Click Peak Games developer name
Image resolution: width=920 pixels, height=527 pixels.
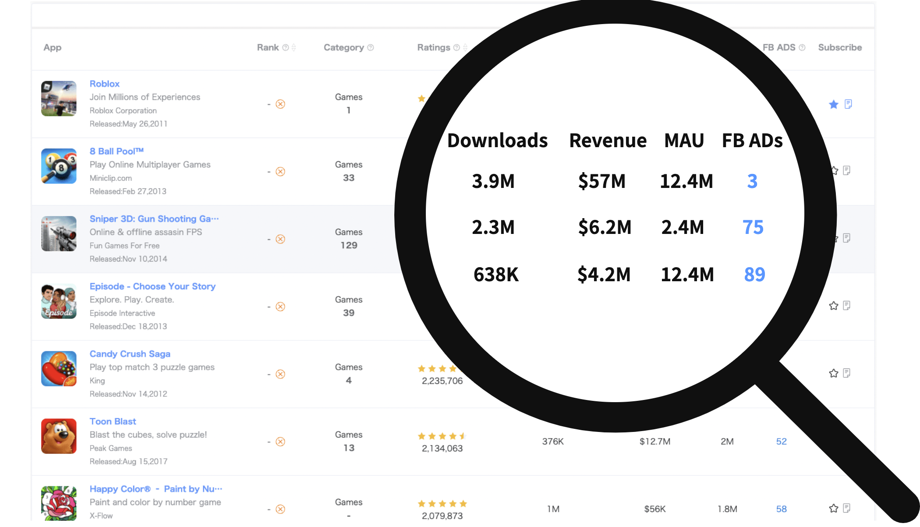click(110, 448)
